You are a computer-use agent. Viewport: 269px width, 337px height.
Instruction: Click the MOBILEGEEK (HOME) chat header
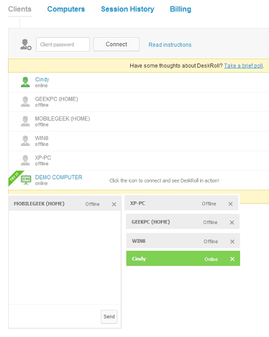[x=65, y=203]
